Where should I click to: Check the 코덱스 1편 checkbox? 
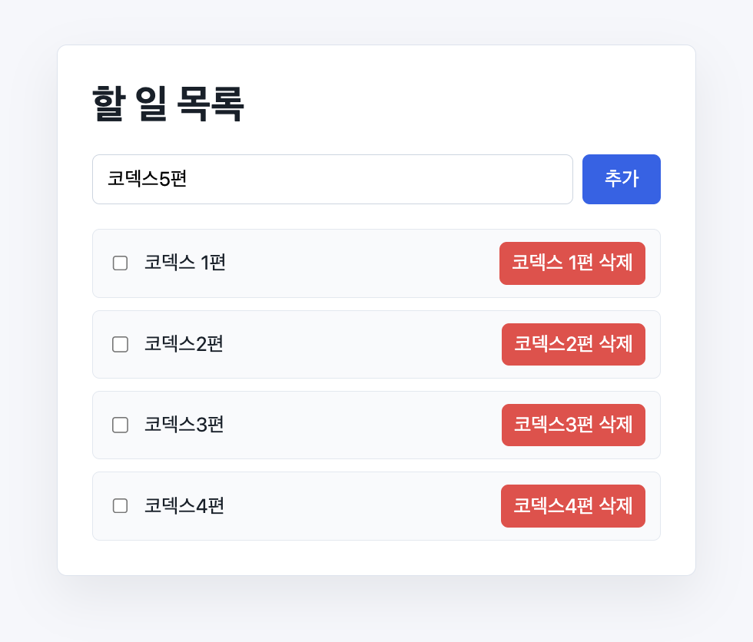pos(120,263)
